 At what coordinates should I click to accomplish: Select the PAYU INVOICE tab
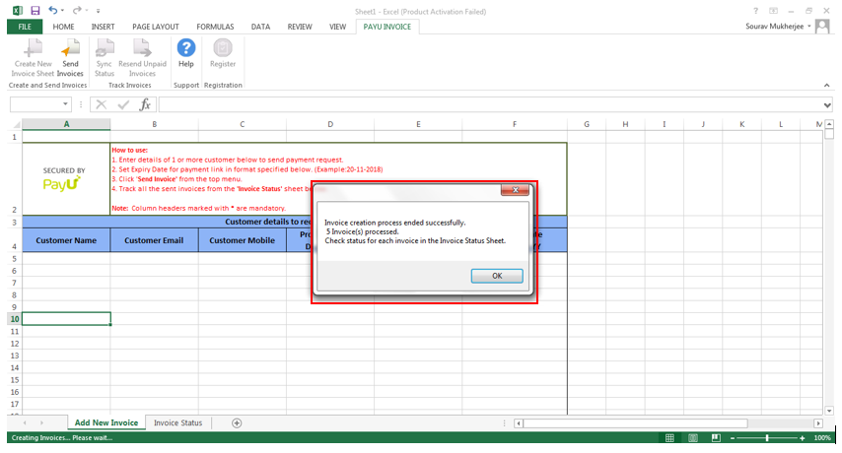[387, 27]
